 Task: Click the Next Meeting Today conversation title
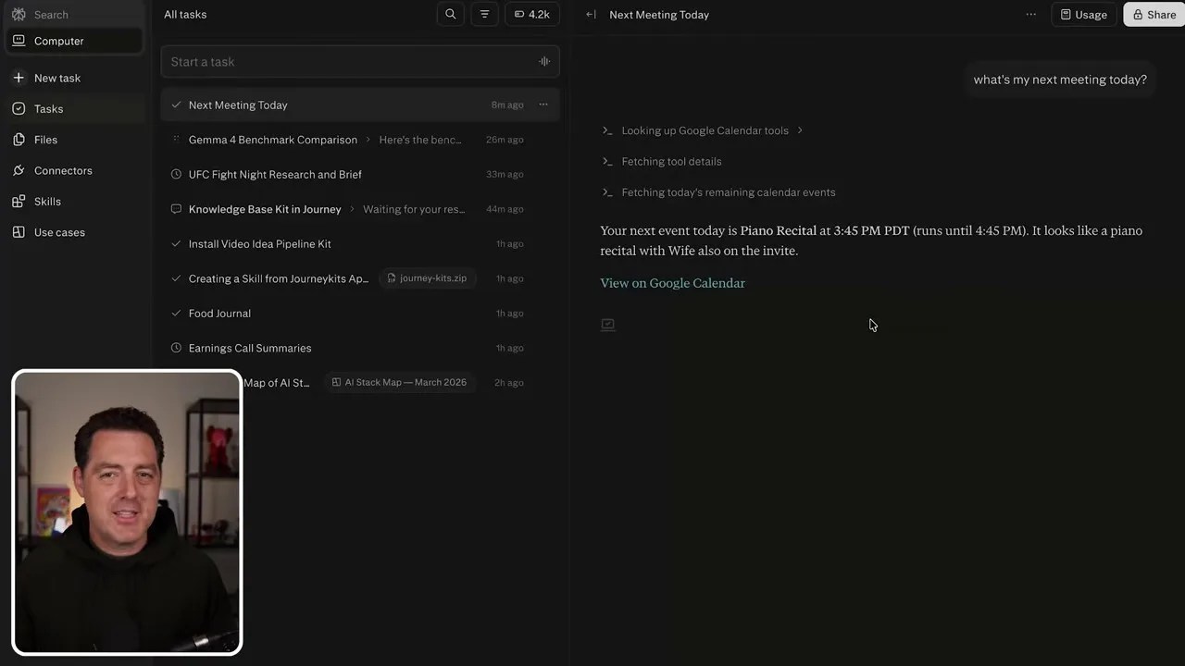coord(659,15)
